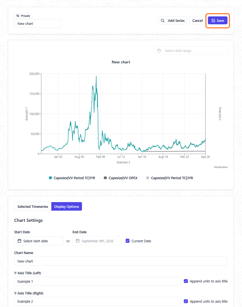Toggle the Private visibility badge
The width and height of the screenshot is (242, 307).
[23, 16]
